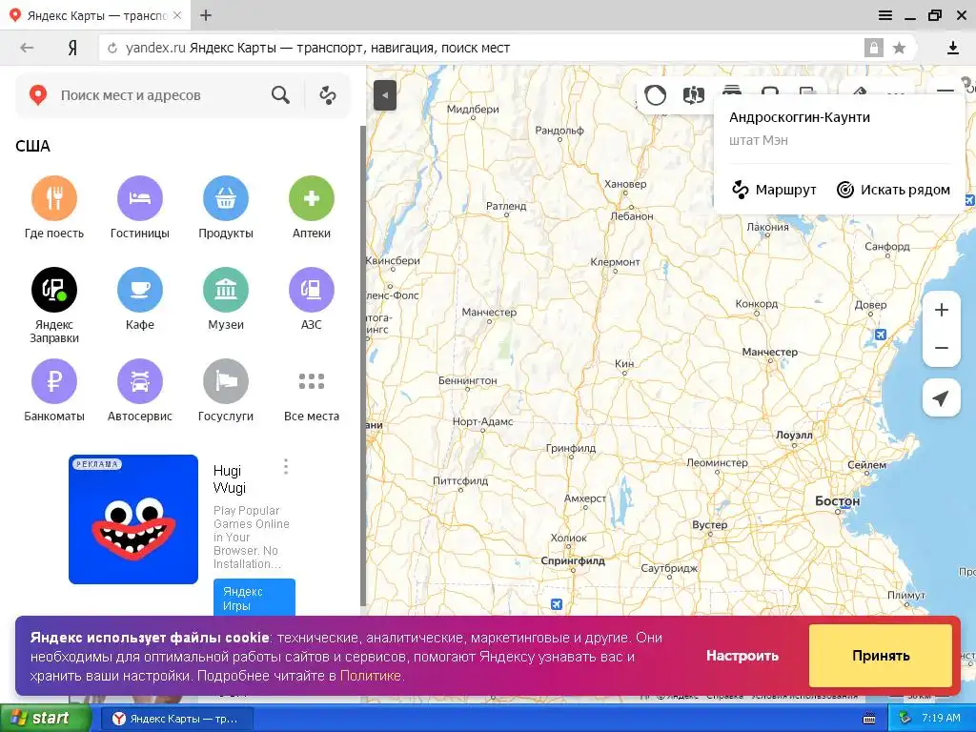Open a new browser tab
The height and width of the screenshot is (732, 976).
tap(206, 15)
